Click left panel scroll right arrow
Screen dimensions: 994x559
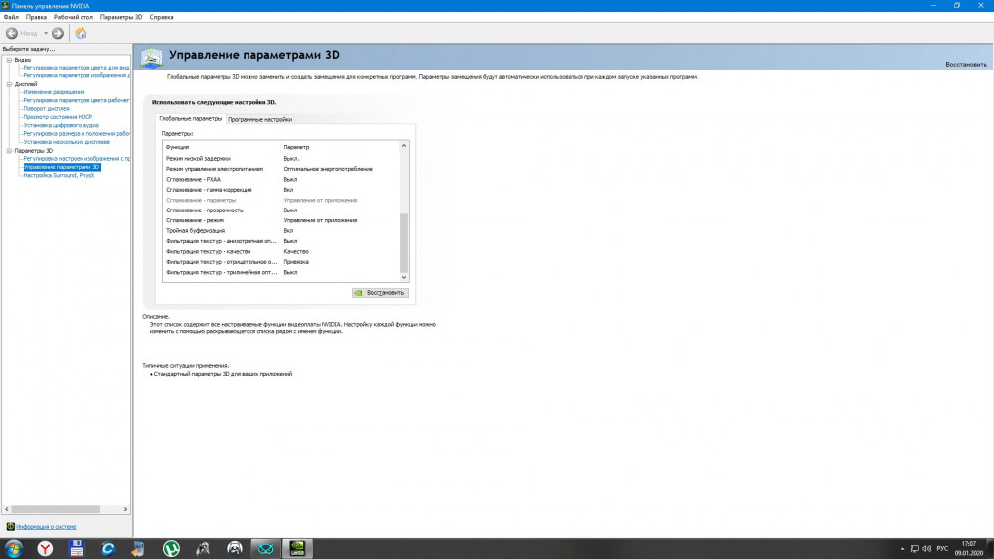125,509
